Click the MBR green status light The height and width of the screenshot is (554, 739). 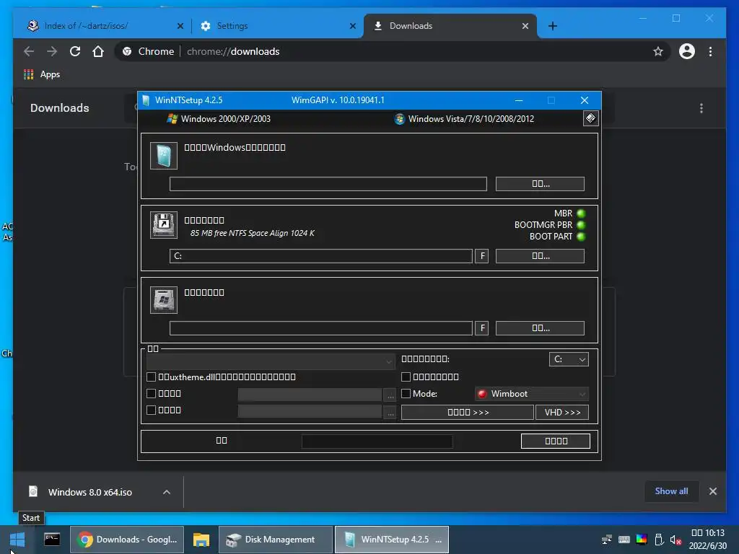click(x=581, y=214)
